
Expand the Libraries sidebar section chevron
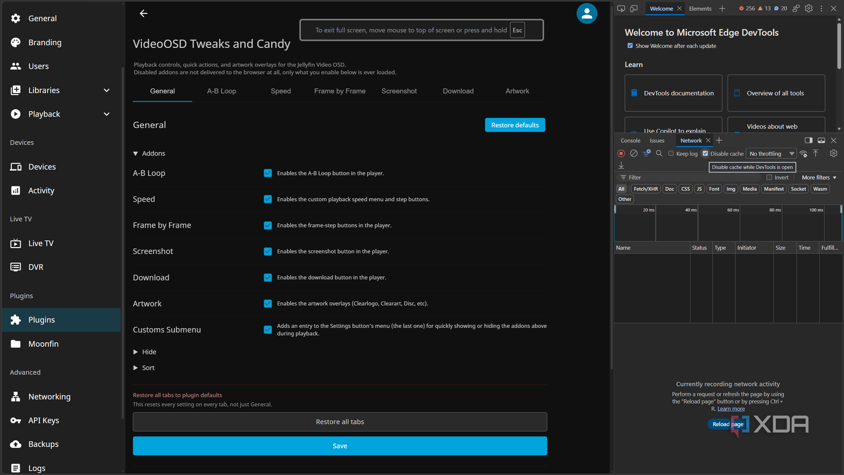point(106,91)
